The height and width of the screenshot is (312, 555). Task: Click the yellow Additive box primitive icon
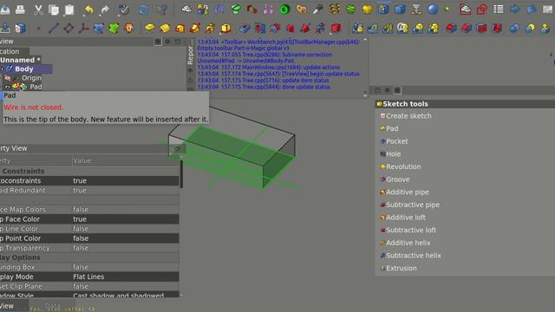225,28
